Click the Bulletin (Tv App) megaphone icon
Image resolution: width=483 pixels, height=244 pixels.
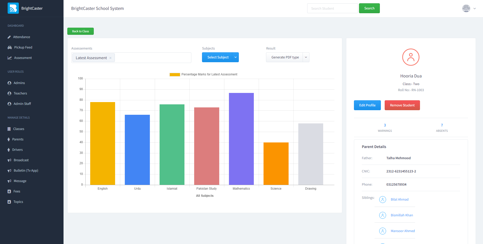coord(9,171)
